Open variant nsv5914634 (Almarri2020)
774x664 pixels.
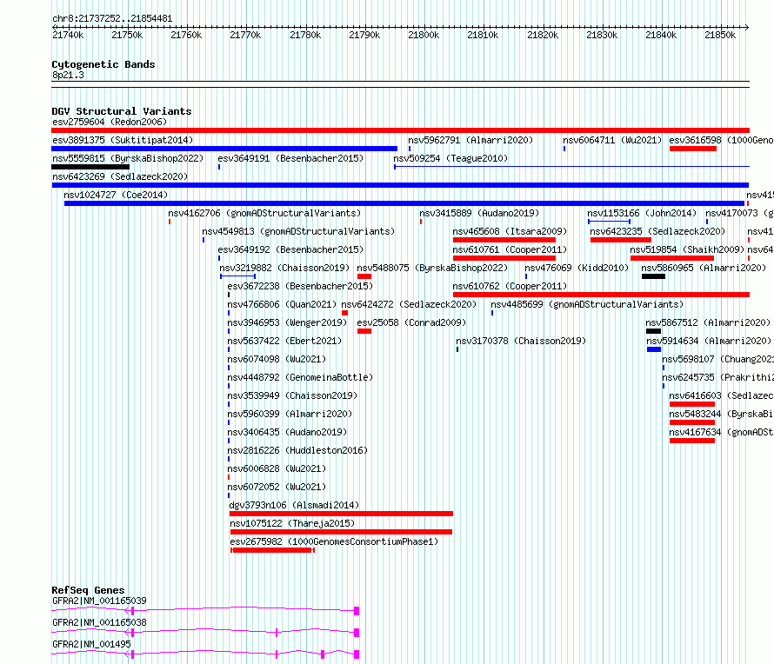[x=709, y=341]
